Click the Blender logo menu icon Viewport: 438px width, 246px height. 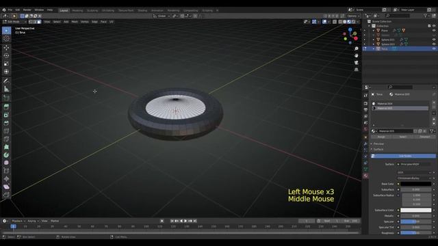4,10
